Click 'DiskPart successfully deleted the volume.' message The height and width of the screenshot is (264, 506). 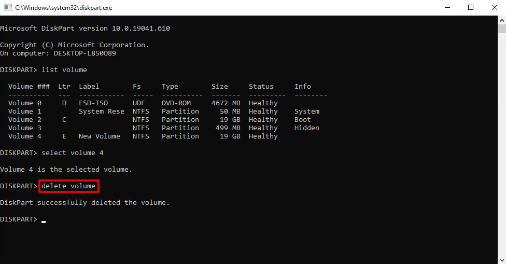[85, 203]
